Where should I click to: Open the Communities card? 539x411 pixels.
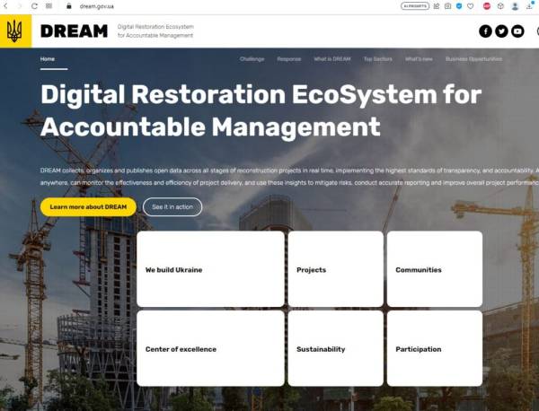coord(435,269)
